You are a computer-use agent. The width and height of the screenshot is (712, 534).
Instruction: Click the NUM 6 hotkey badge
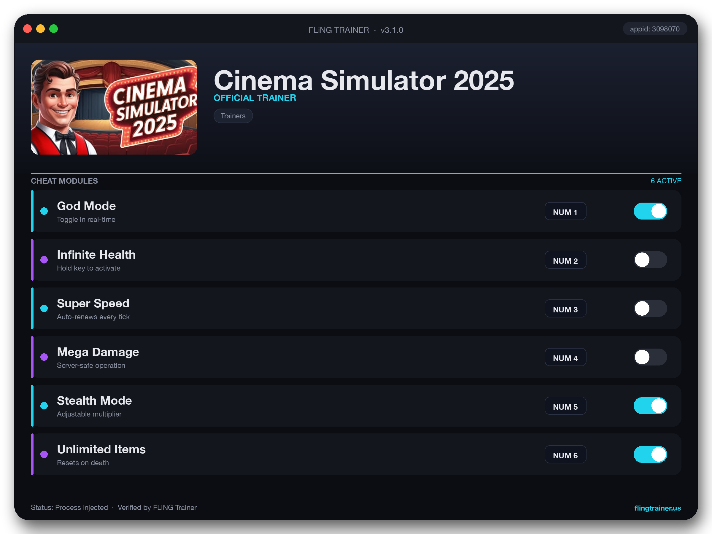pyautogui.click(x=565, y=454)
